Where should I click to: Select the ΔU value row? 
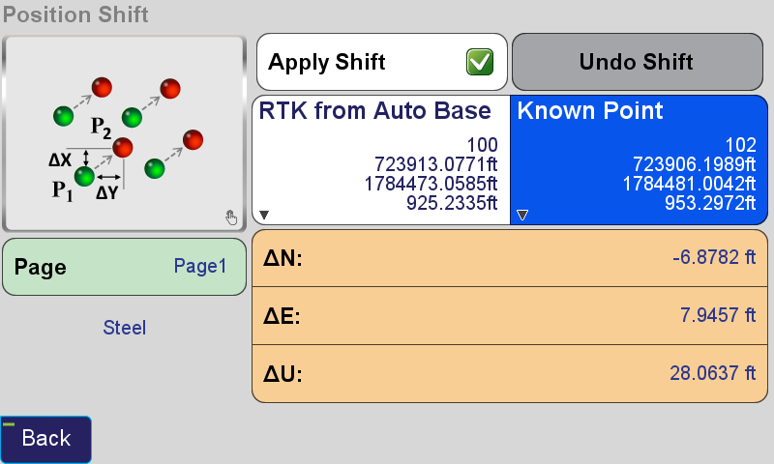[510, 374]
